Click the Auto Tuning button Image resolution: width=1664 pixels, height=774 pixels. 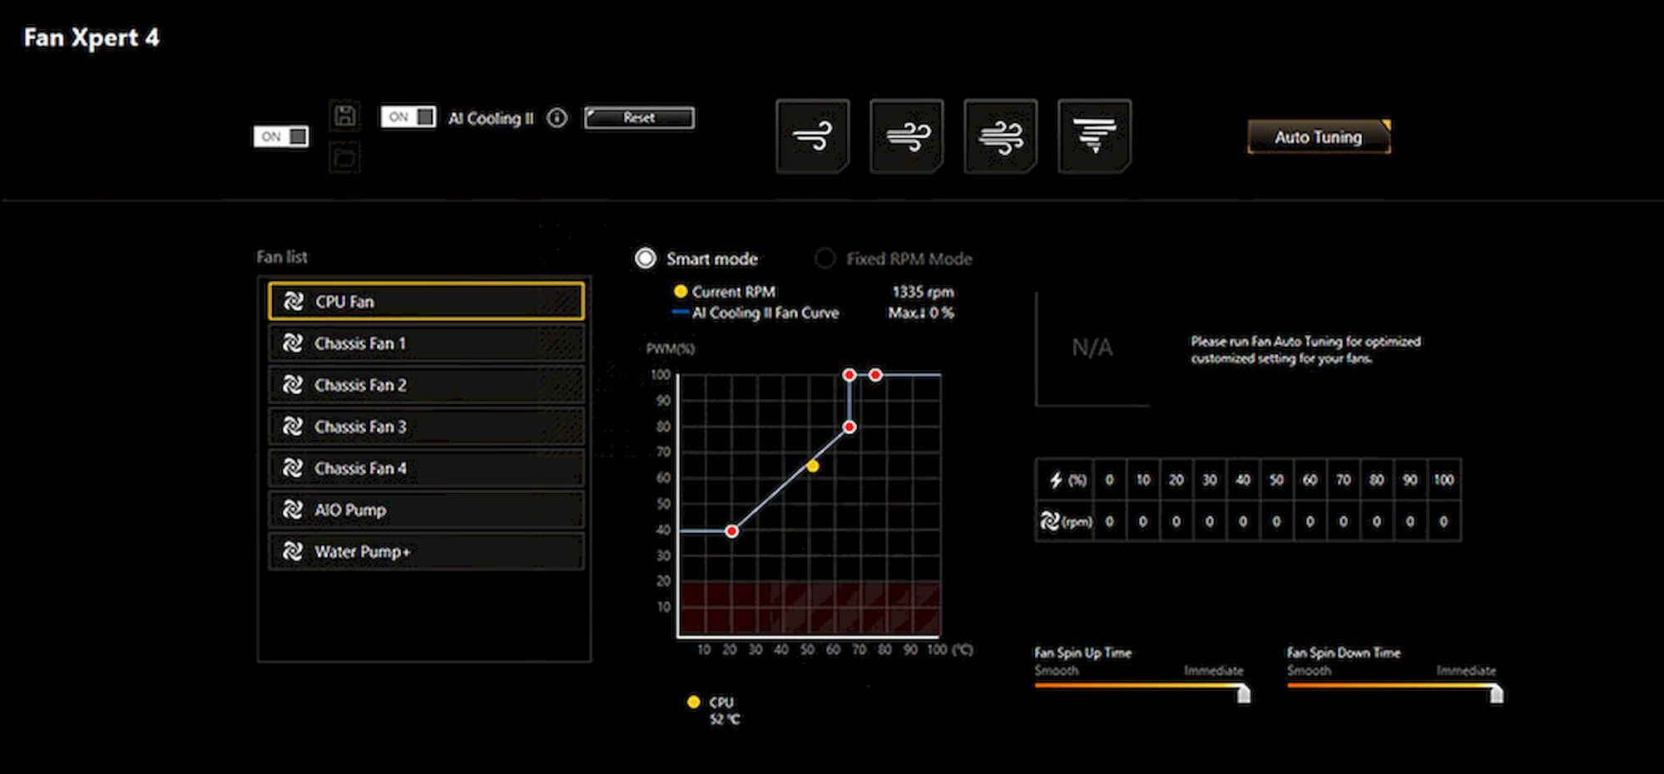pyautogui.click(x=1319, y=137)
